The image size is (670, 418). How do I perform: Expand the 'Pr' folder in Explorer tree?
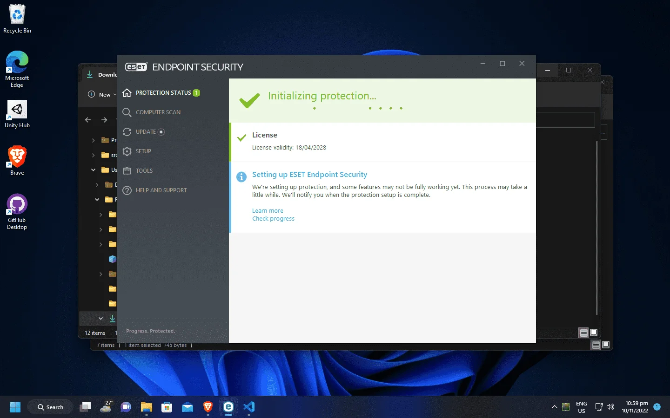pos(93,140)
